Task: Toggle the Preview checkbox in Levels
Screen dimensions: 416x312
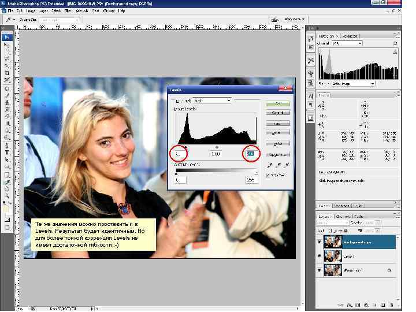Action: point(268,175)
